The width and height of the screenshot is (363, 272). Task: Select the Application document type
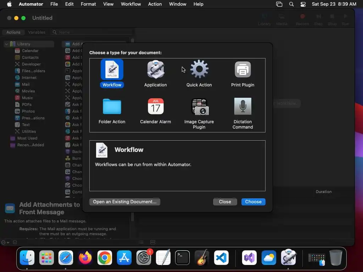(x=156, y=73)
